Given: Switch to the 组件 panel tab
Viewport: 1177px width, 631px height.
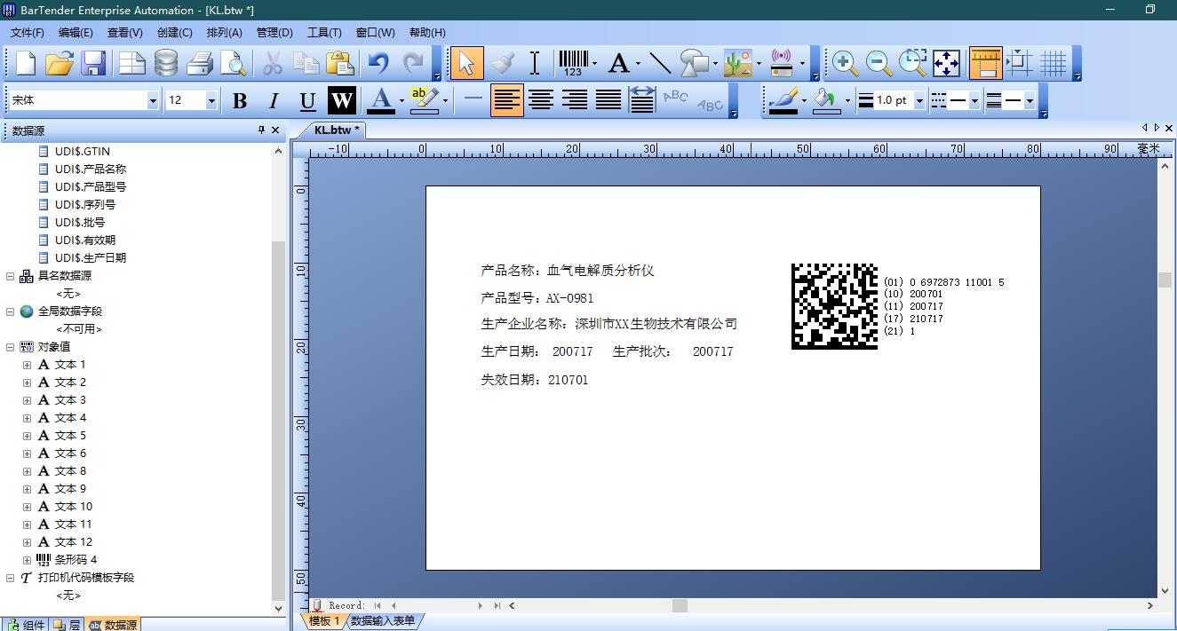Looking at the screenshot, I should coord(25,625).
